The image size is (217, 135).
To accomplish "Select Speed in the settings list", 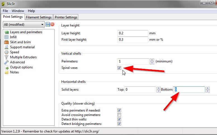I will (x=14, y=52).
